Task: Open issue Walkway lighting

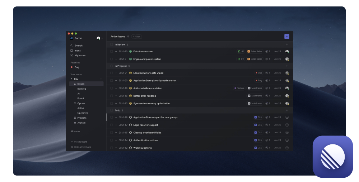Action: click(x=143, y=148)
